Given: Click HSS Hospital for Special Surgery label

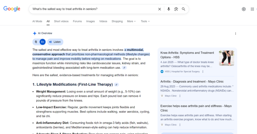Looking at the screenshot, I should (182, 72).
